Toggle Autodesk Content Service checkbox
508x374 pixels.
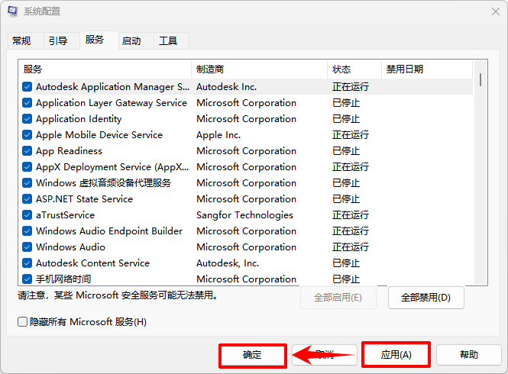pyautogui.click(x=28, y=263)
